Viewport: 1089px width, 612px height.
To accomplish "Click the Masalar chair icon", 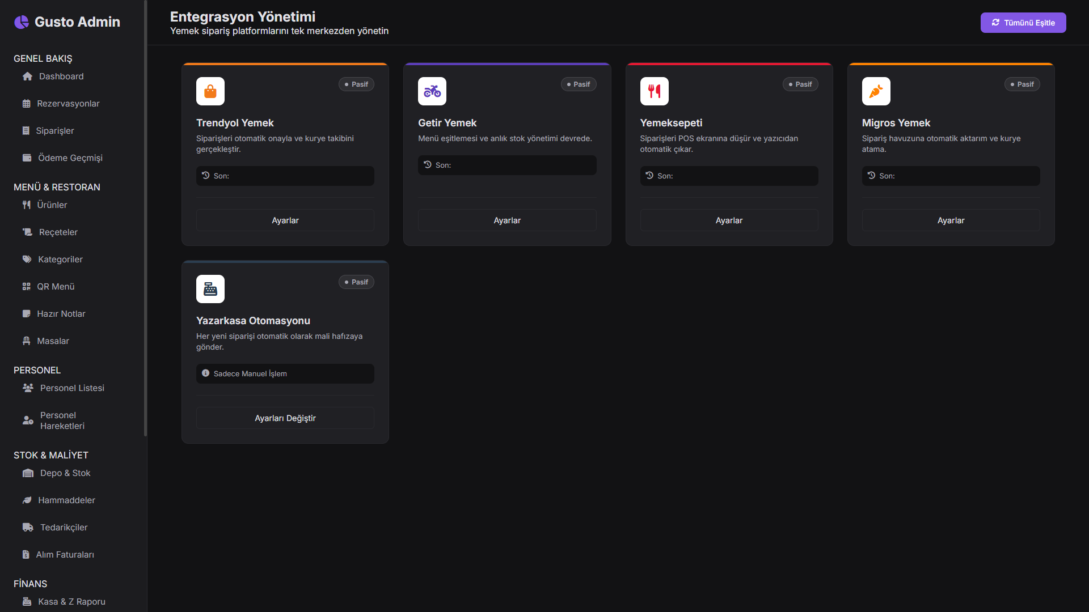I will coord(26,341).
